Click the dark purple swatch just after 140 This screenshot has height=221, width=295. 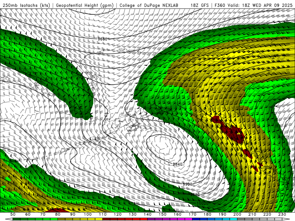coord(151,219)
